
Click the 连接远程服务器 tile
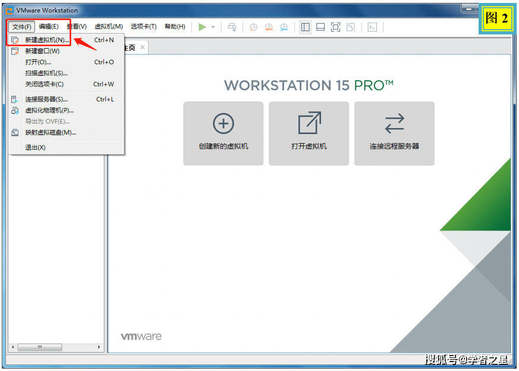coord(394,133)
